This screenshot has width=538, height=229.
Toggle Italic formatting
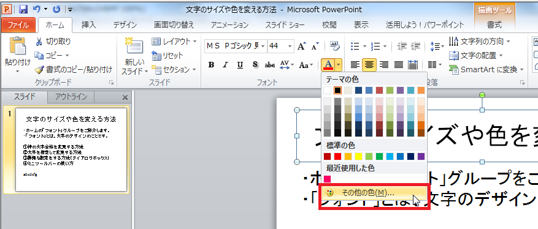225,65
